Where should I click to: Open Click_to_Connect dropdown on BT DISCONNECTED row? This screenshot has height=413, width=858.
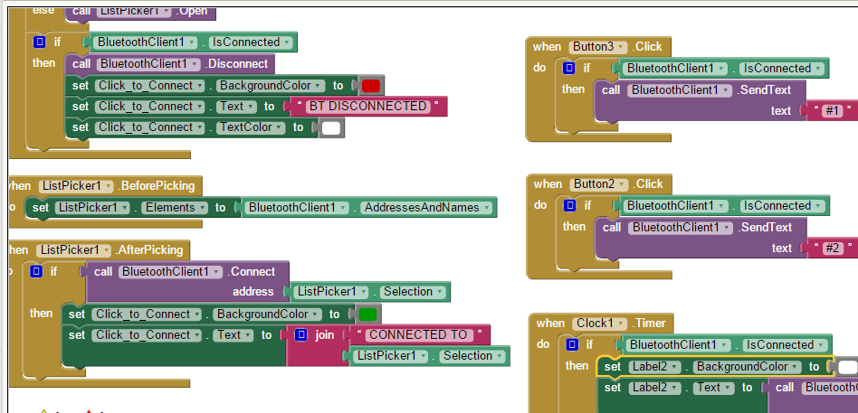point(150,107)
